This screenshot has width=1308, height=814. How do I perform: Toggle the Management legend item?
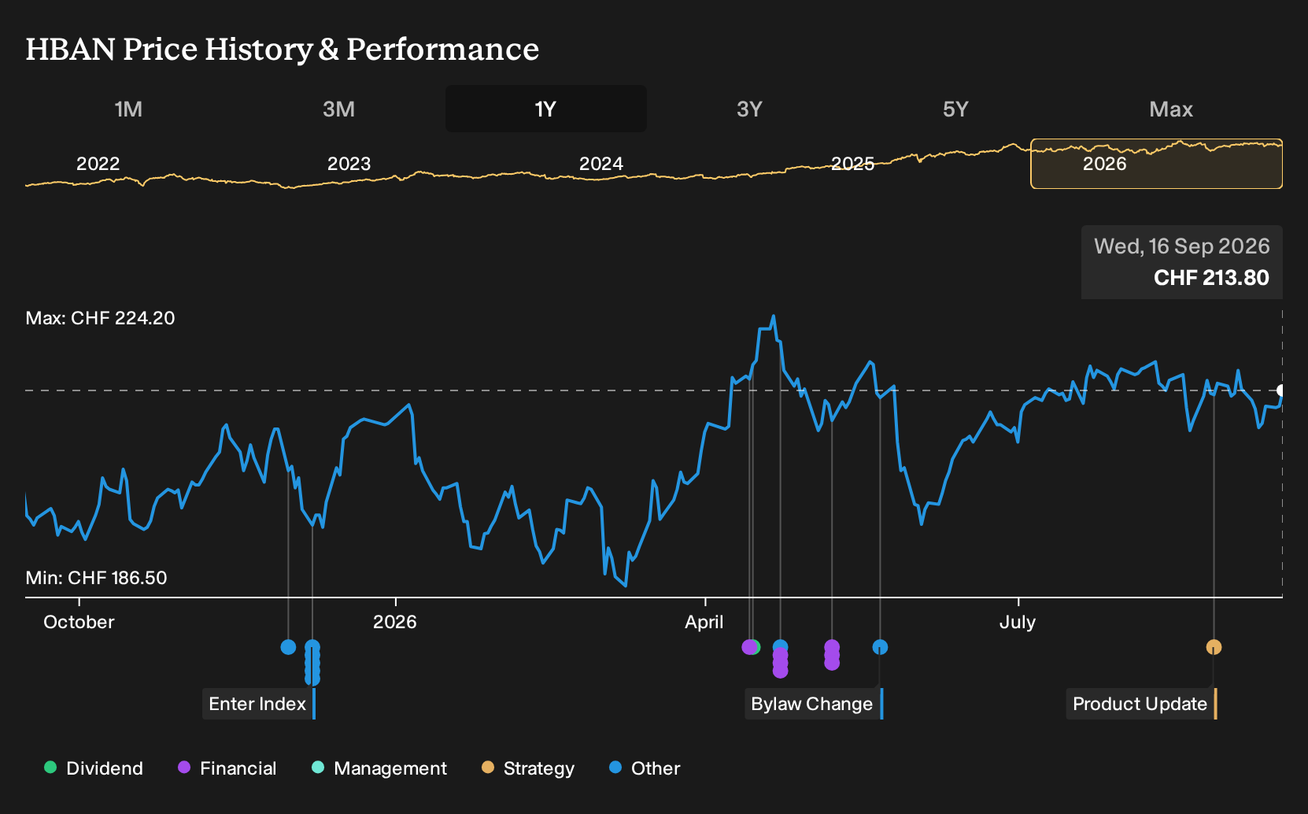[379, 768]
